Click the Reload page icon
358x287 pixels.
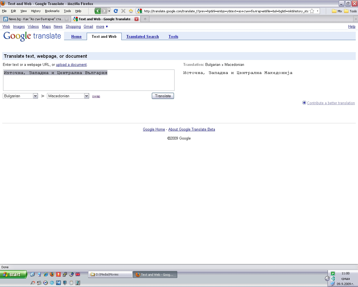pos(116,11)
